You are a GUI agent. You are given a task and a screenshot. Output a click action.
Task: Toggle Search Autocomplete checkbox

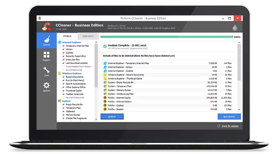(x=63, y=84)
